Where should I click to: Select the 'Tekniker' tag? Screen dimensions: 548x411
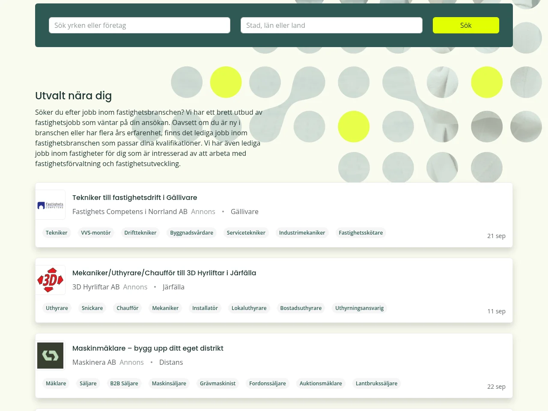pos(57,233)
